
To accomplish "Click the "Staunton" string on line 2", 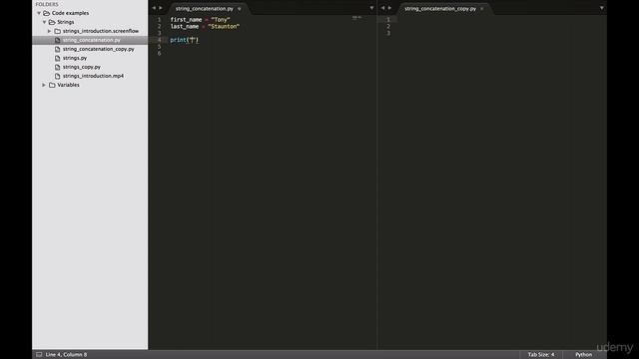I will pos(224,27).
